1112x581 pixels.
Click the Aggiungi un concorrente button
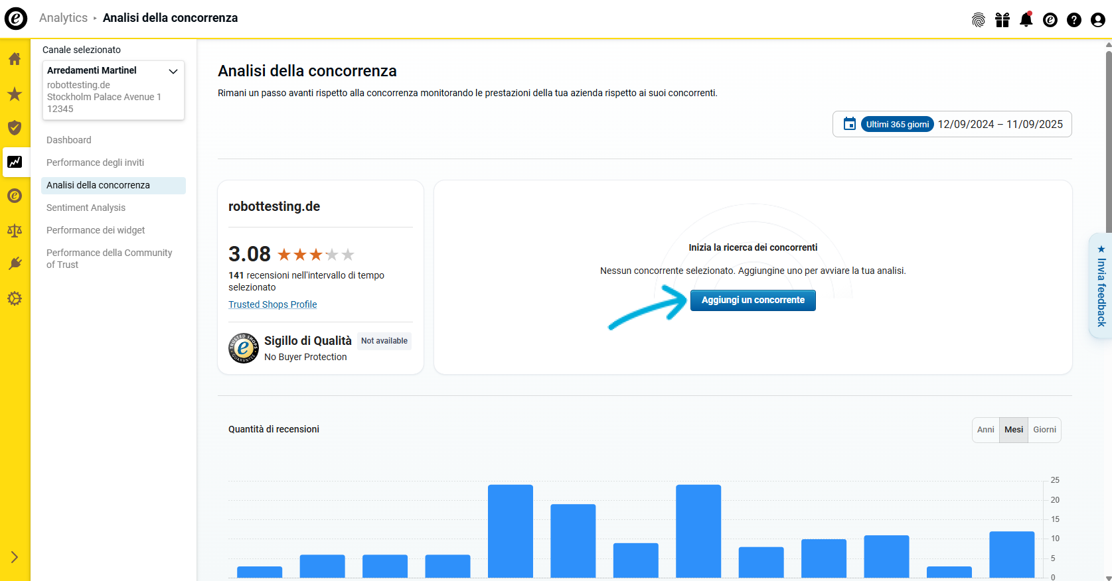click(x=753, y=300)
